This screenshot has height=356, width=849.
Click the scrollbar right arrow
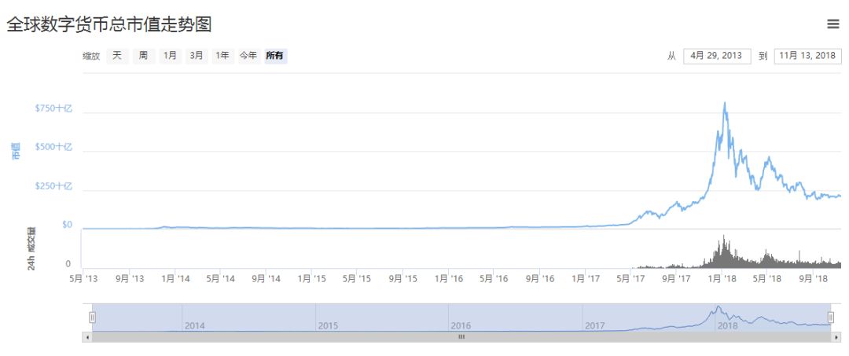[837, 337]
